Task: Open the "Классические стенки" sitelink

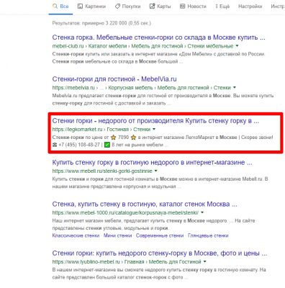Action: [x=76, y=235]
